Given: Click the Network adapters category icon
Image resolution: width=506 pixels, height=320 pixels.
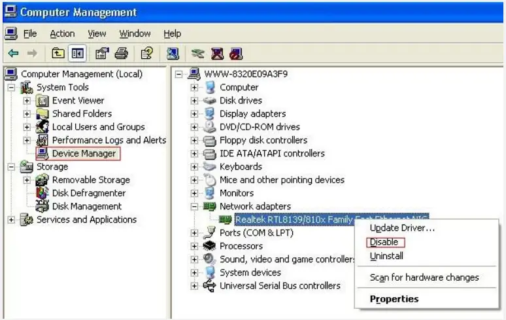Looking at the screenshot, I should pos(209,206).
